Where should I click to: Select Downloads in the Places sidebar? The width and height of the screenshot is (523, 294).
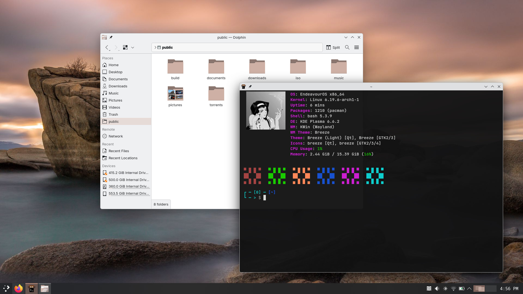click(x=118, y=86)
